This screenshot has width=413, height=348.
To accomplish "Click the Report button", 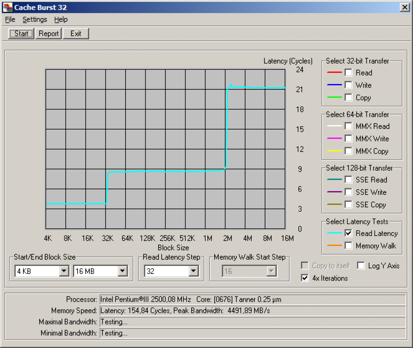I will coord(49,33).
